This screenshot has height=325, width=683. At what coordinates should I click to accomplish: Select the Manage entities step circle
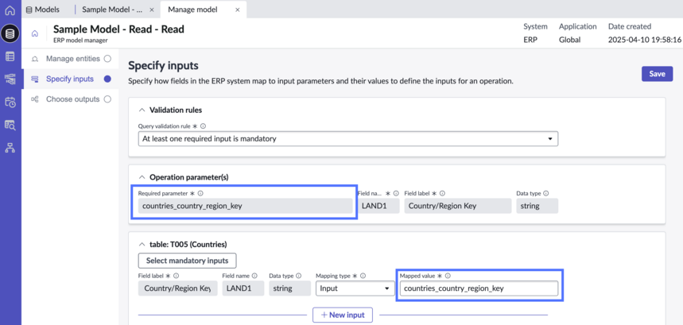pos(107,58)
